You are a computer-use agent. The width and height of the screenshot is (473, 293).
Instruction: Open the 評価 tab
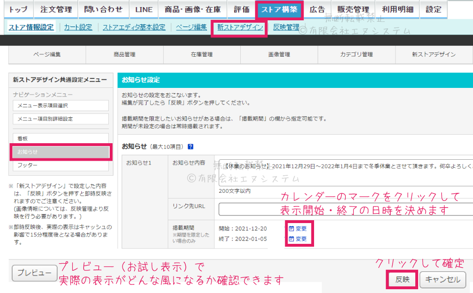pos(242,9)
